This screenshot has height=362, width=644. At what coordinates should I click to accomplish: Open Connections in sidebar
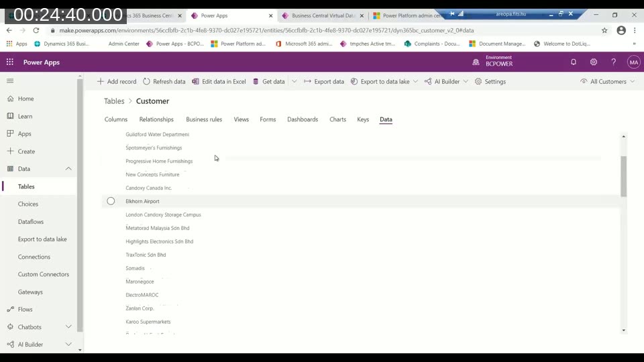(34, 257)
